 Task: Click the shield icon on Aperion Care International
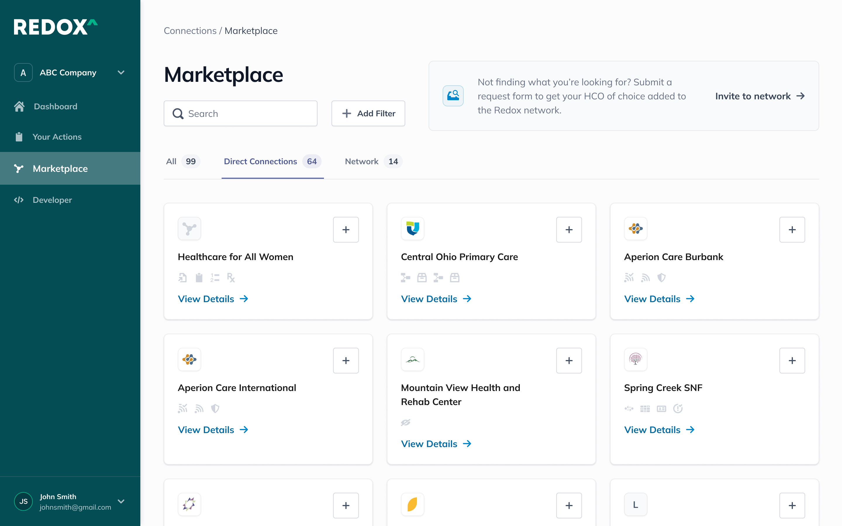215,409
